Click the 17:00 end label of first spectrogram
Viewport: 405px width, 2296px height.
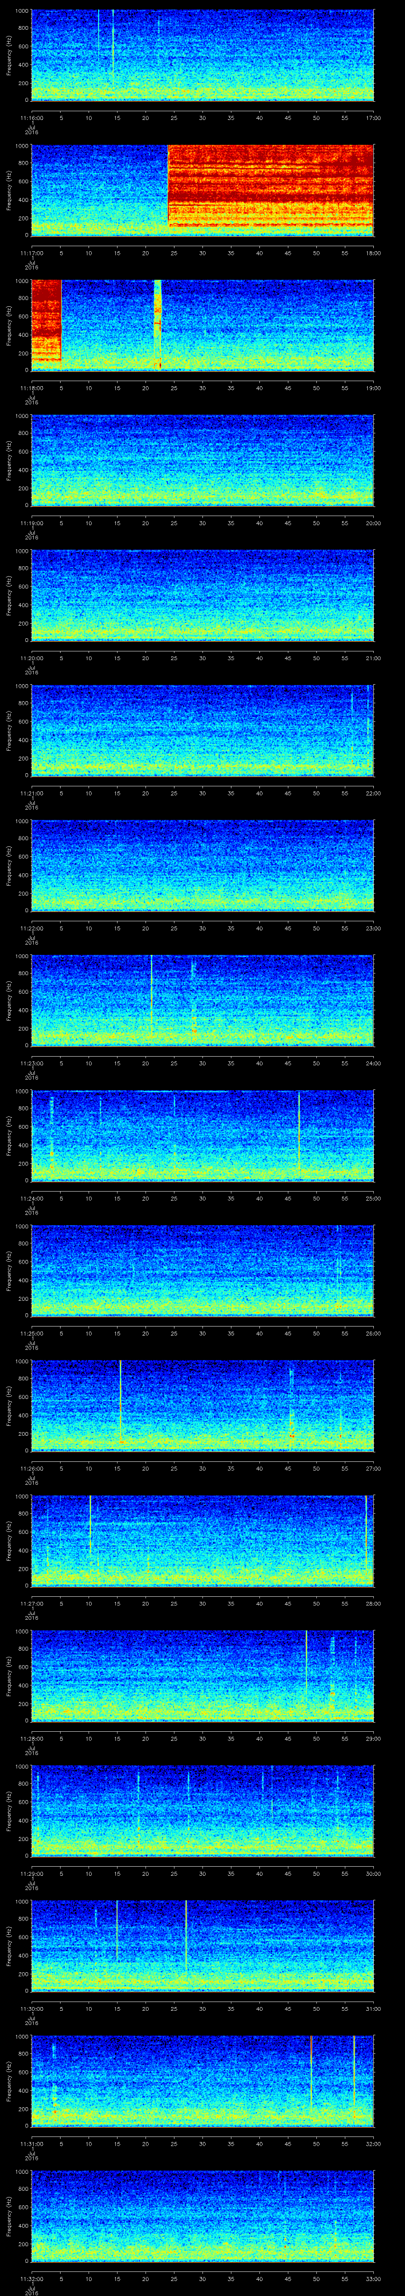[373, 118]
